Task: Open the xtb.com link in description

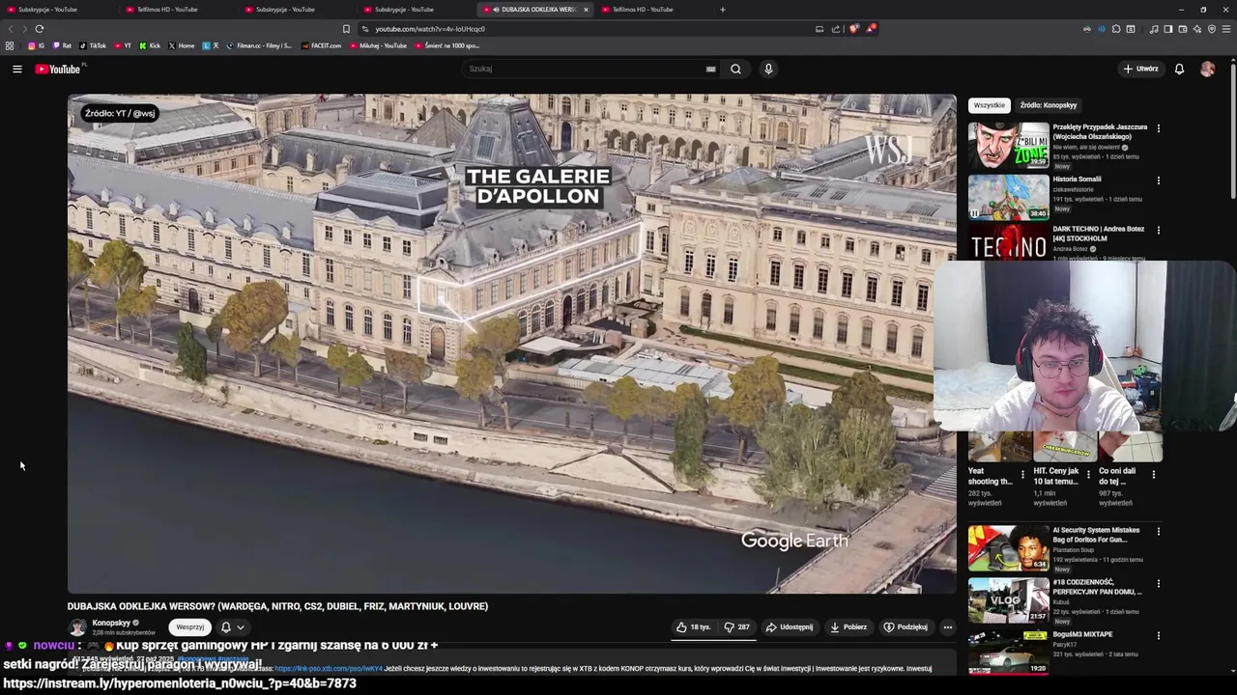Action: pyautogui.click(x=329, y=668)
